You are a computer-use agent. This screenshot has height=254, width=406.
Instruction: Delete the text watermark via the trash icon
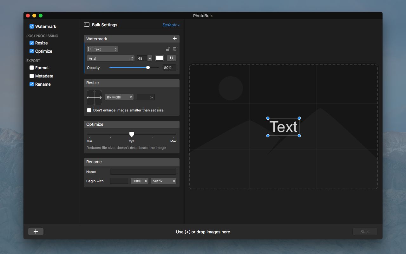175,49
